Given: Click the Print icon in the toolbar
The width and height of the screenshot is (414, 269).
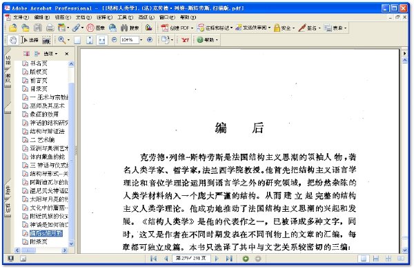Looking at the screenshot, I should click(x=50, y=28).
